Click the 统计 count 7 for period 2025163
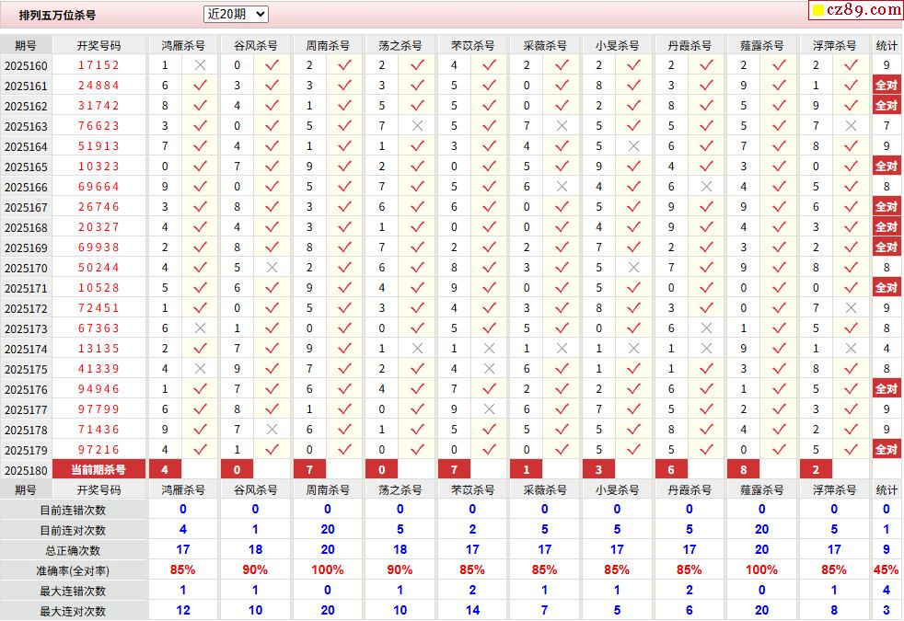Viewport: 904px width, 621px height. point(887,126)
